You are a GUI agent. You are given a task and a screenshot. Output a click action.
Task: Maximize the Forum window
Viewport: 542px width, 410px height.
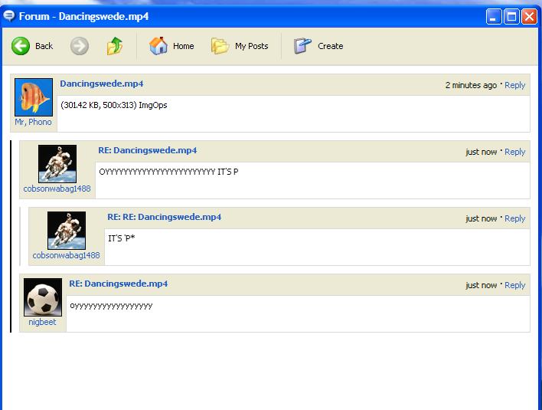(511, 16)
